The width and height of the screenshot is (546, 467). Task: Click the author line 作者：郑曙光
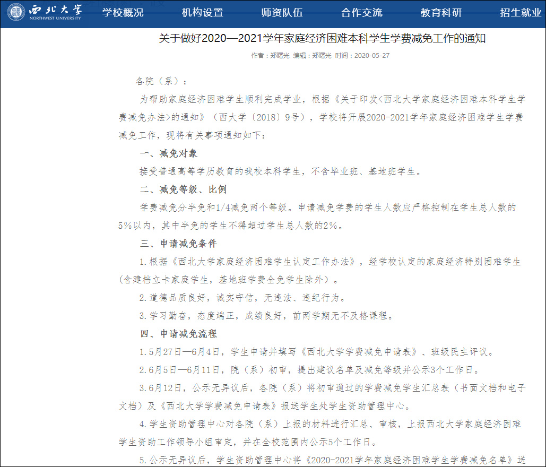pos(270,56)
